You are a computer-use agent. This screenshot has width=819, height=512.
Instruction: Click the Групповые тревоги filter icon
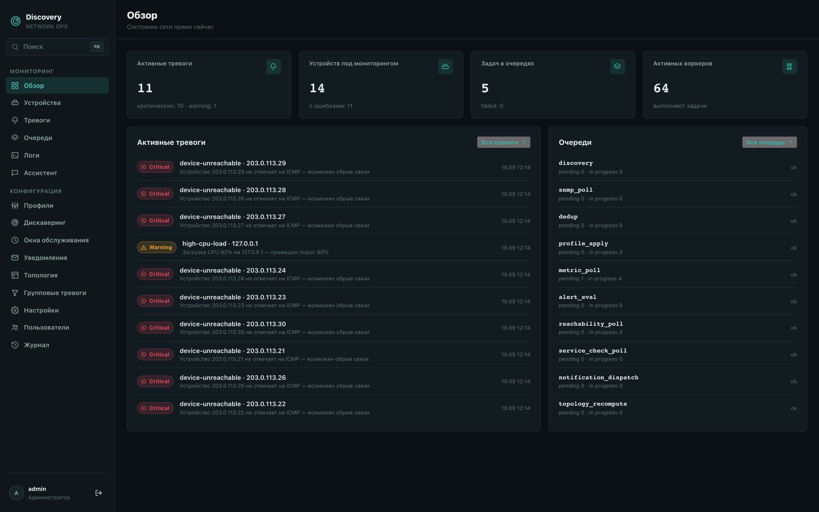(x=15, y=293)
